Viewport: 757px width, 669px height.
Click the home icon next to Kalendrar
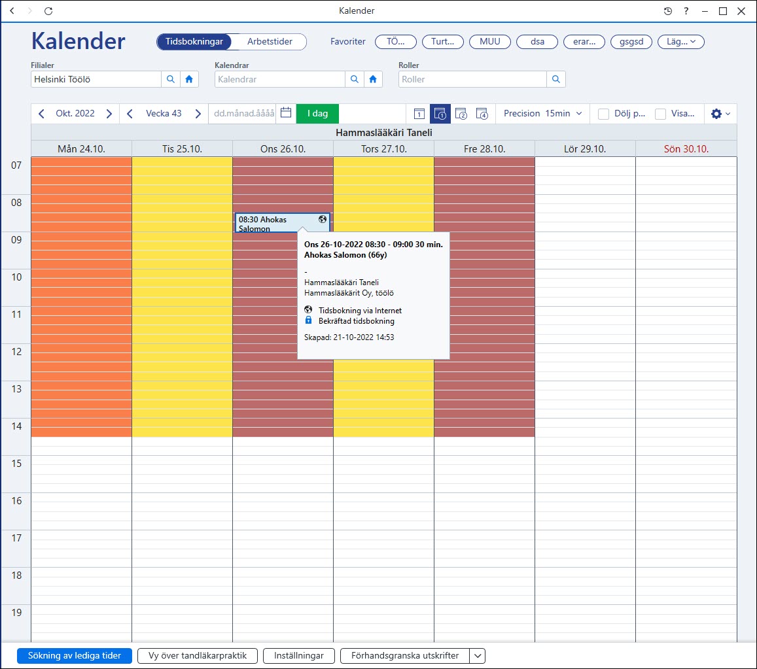coord(373,79)
